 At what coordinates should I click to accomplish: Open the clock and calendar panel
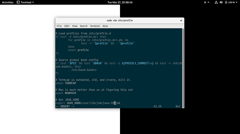pos(120,2)
